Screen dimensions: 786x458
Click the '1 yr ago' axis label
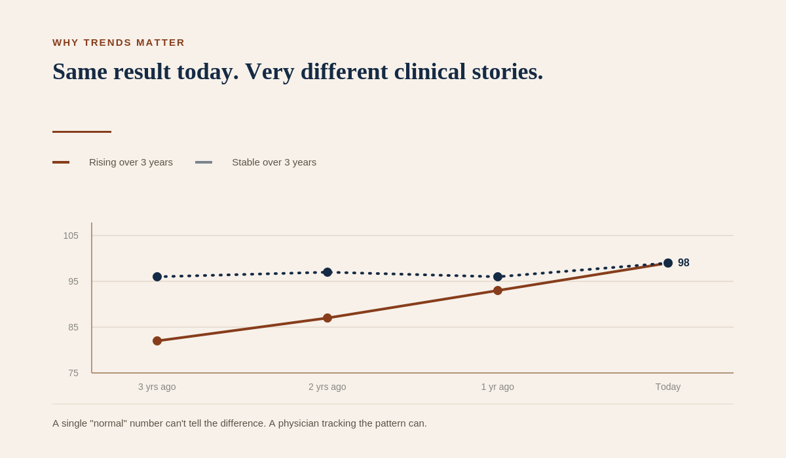[498, 387]
